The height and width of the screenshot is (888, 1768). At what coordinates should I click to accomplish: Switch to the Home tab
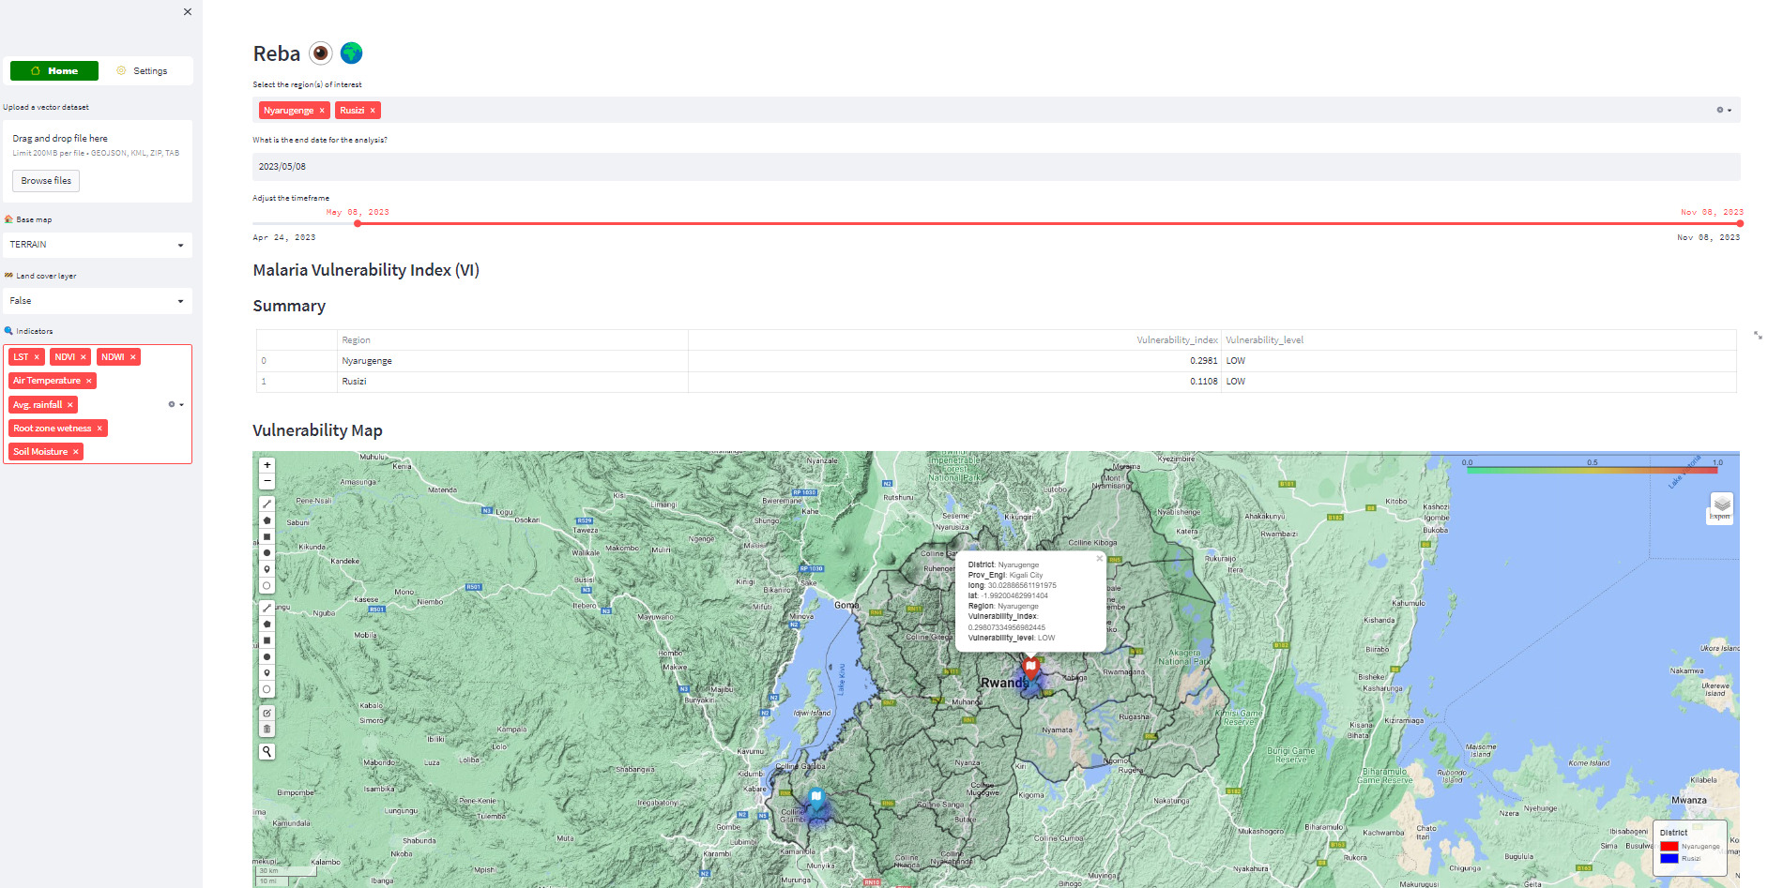[54, 71]
